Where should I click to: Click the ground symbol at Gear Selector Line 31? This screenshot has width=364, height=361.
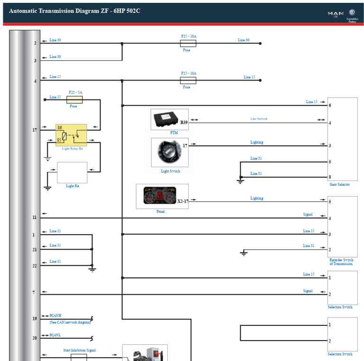point(240,181)
